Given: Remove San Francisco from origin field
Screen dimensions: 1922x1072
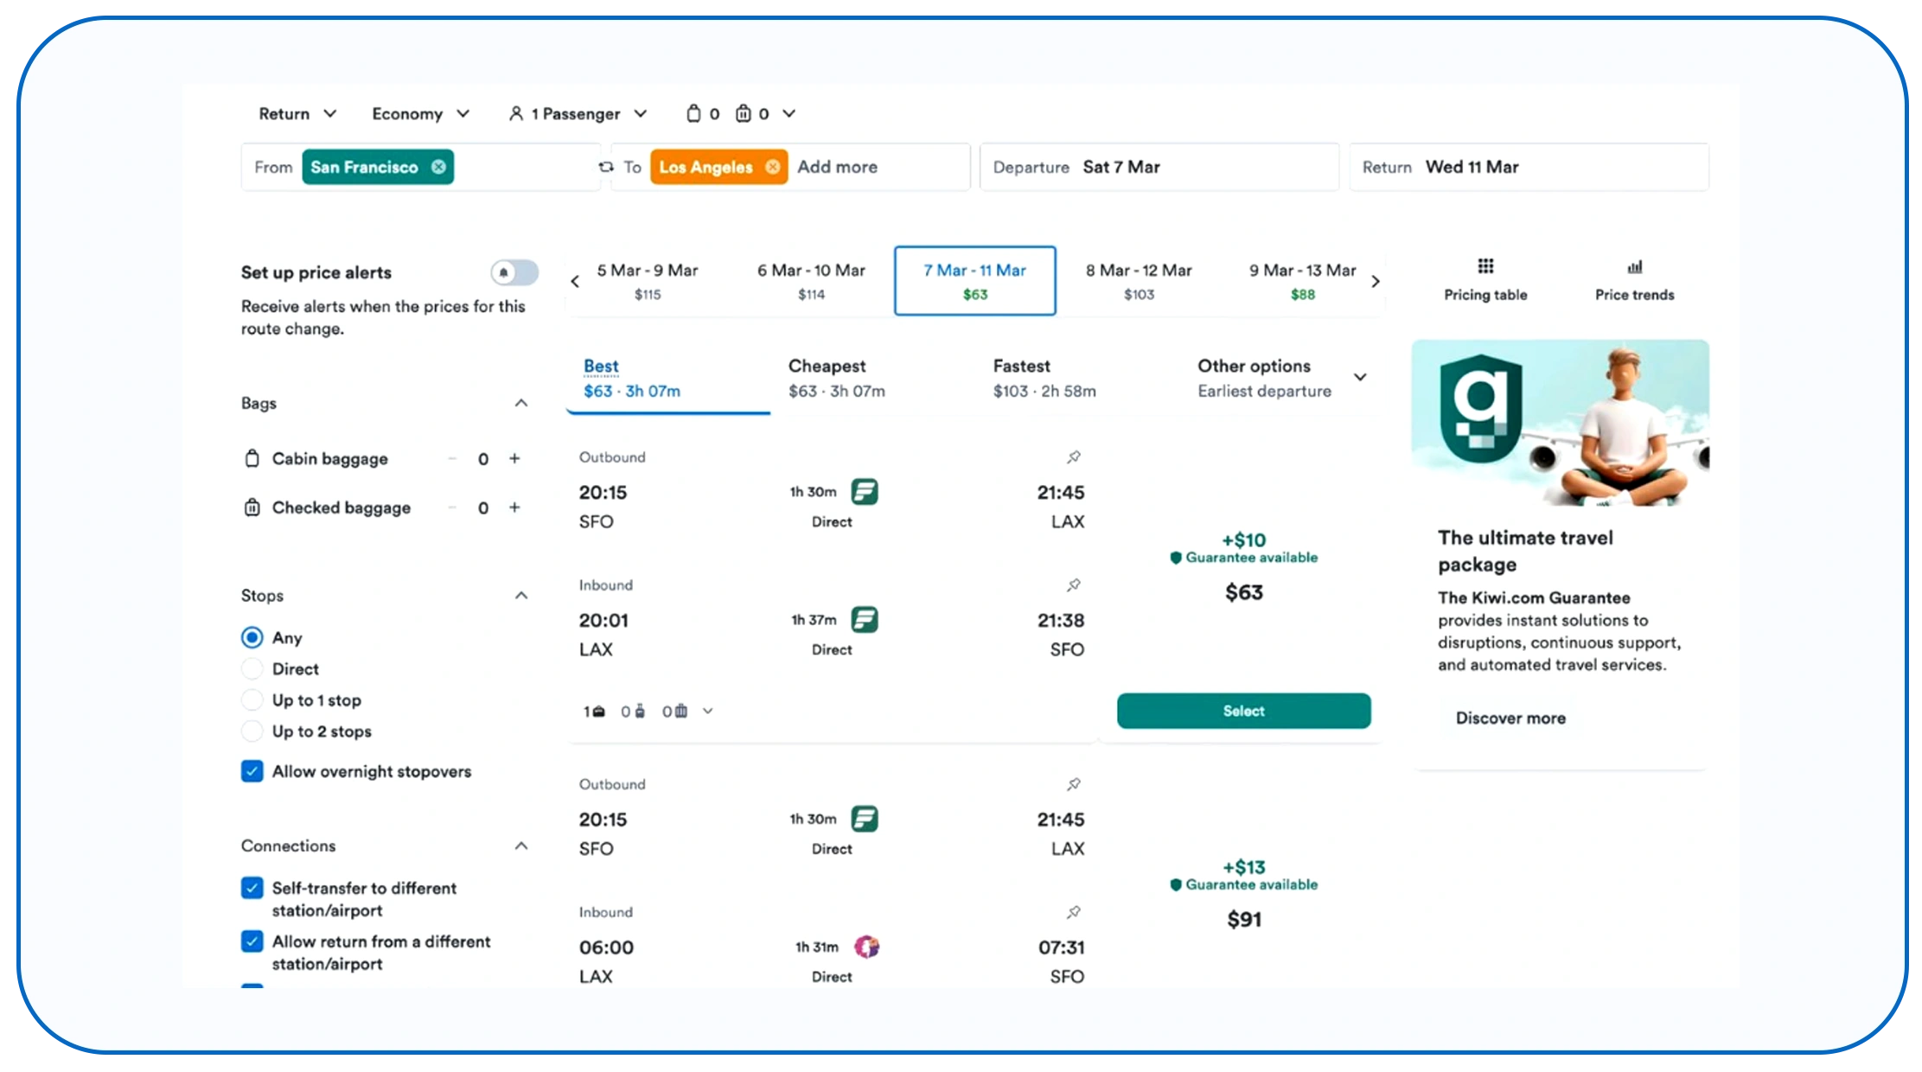Looking at the screenshot, I should point(439,167).
